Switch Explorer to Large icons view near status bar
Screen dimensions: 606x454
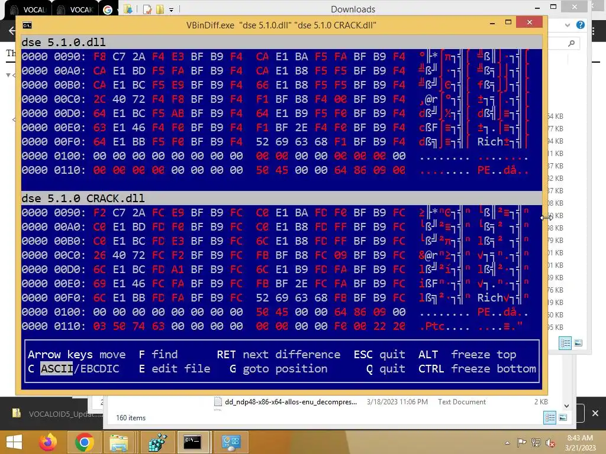pos(563,417)
